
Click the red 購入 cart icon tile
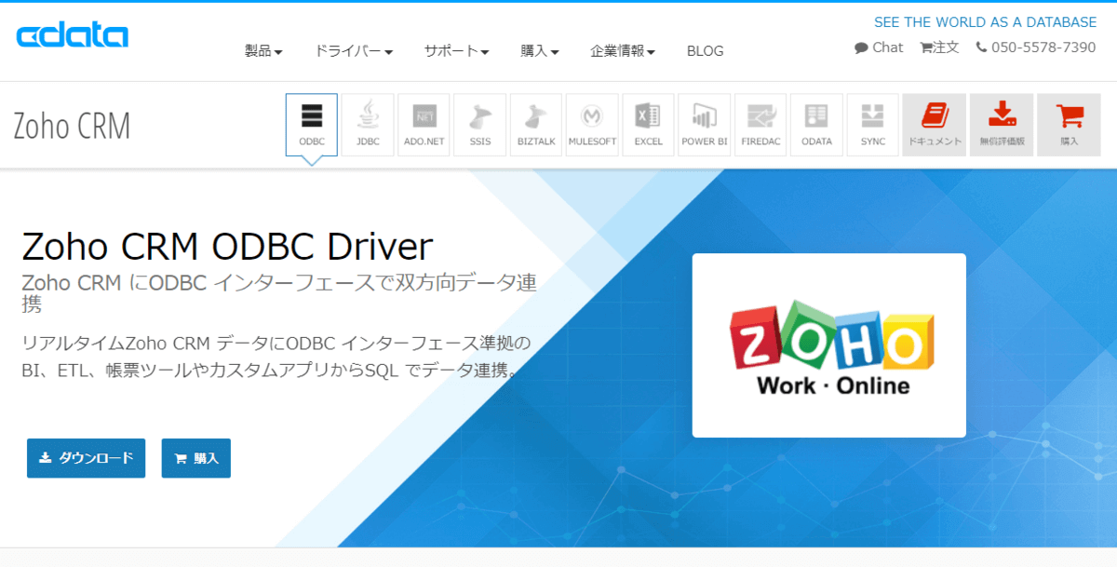(1069, 125)
